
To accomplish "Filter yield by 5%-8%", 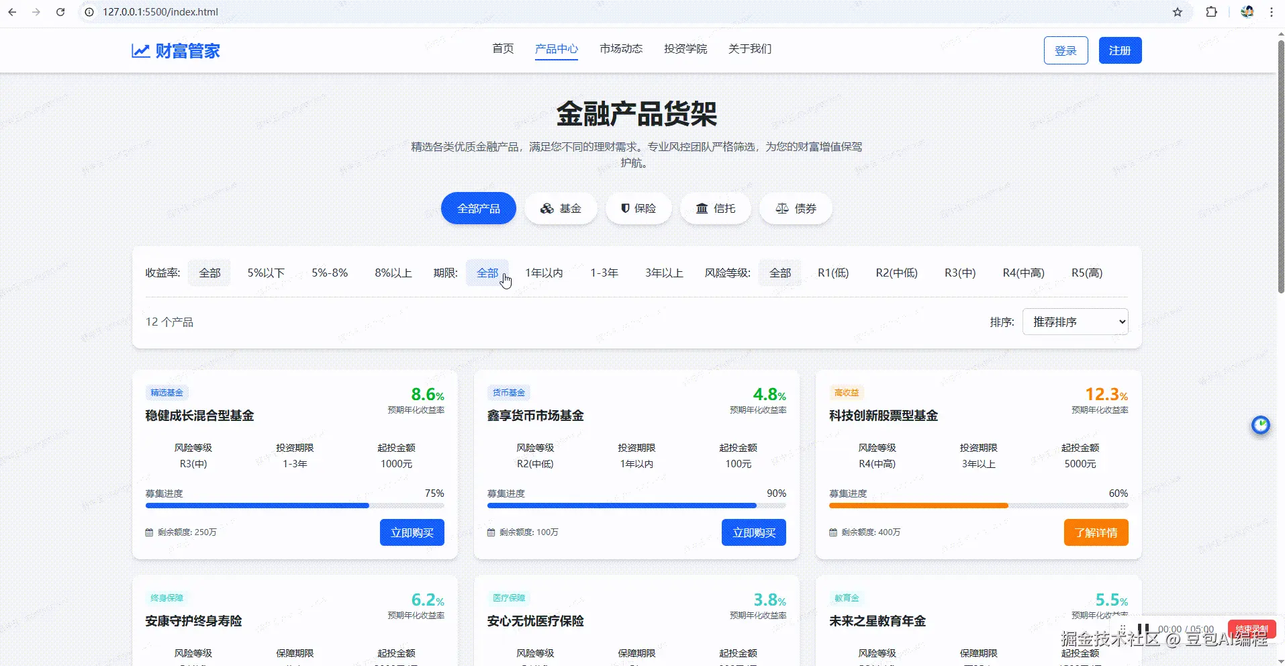I will click(330, 273).
